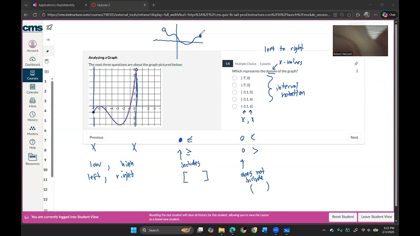Click Leave Student View button
Viewport: 420px width, 236px height.
tap(377, 217)
